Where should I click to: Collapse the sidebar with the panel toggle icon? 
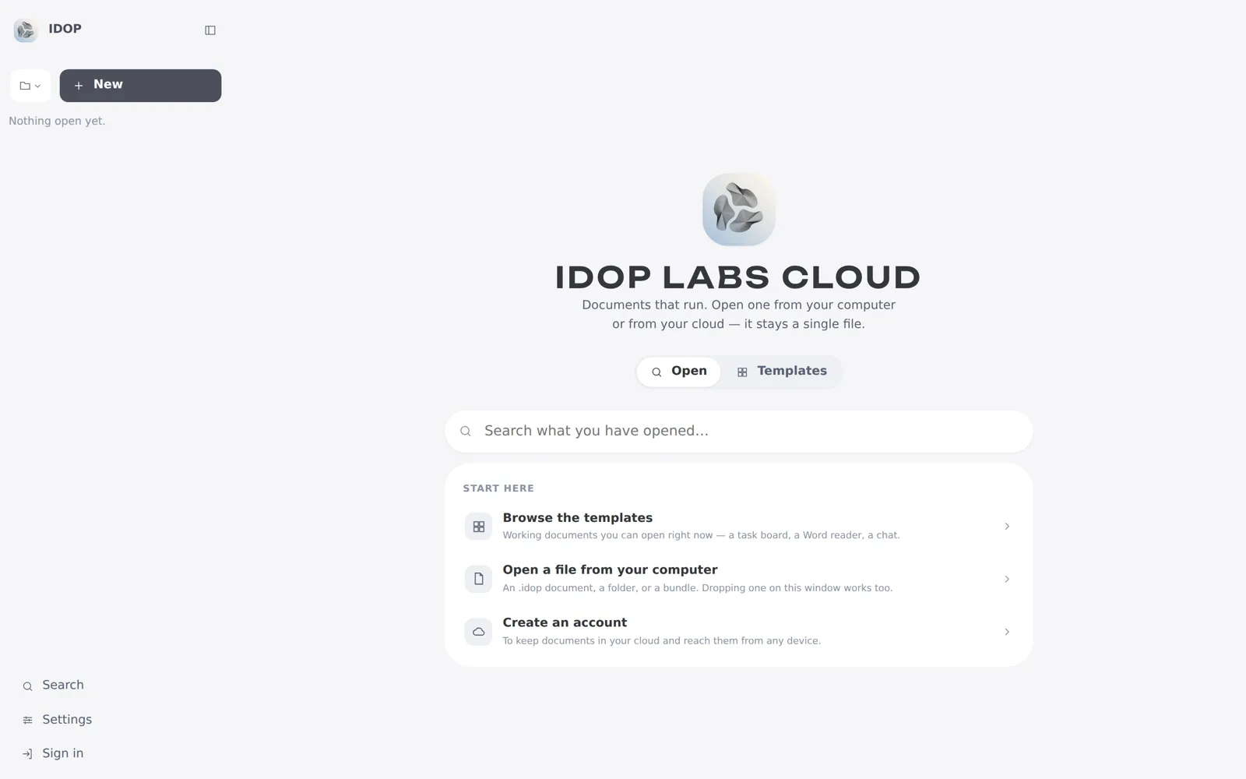[210, 30]
